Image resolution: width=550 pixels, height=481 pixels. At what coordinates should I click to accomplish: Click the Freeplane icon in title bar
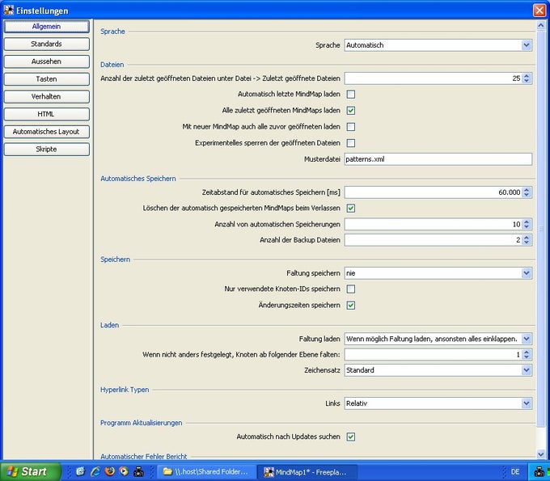(x=9, y=11)
